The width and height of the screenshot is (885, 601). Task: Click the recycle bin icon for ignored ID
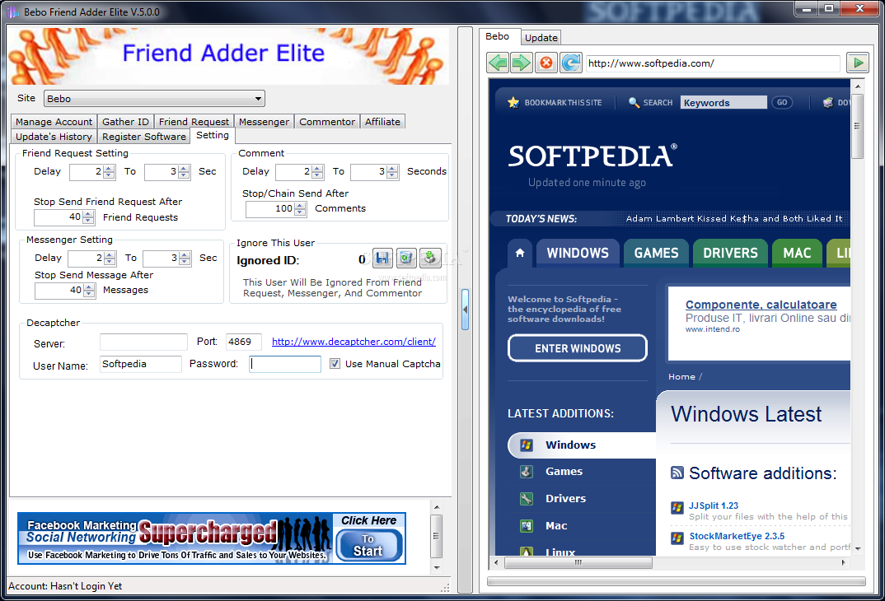coord(405,259)
